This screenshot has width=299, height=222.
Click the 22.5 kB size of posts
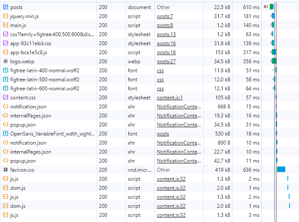222,7
